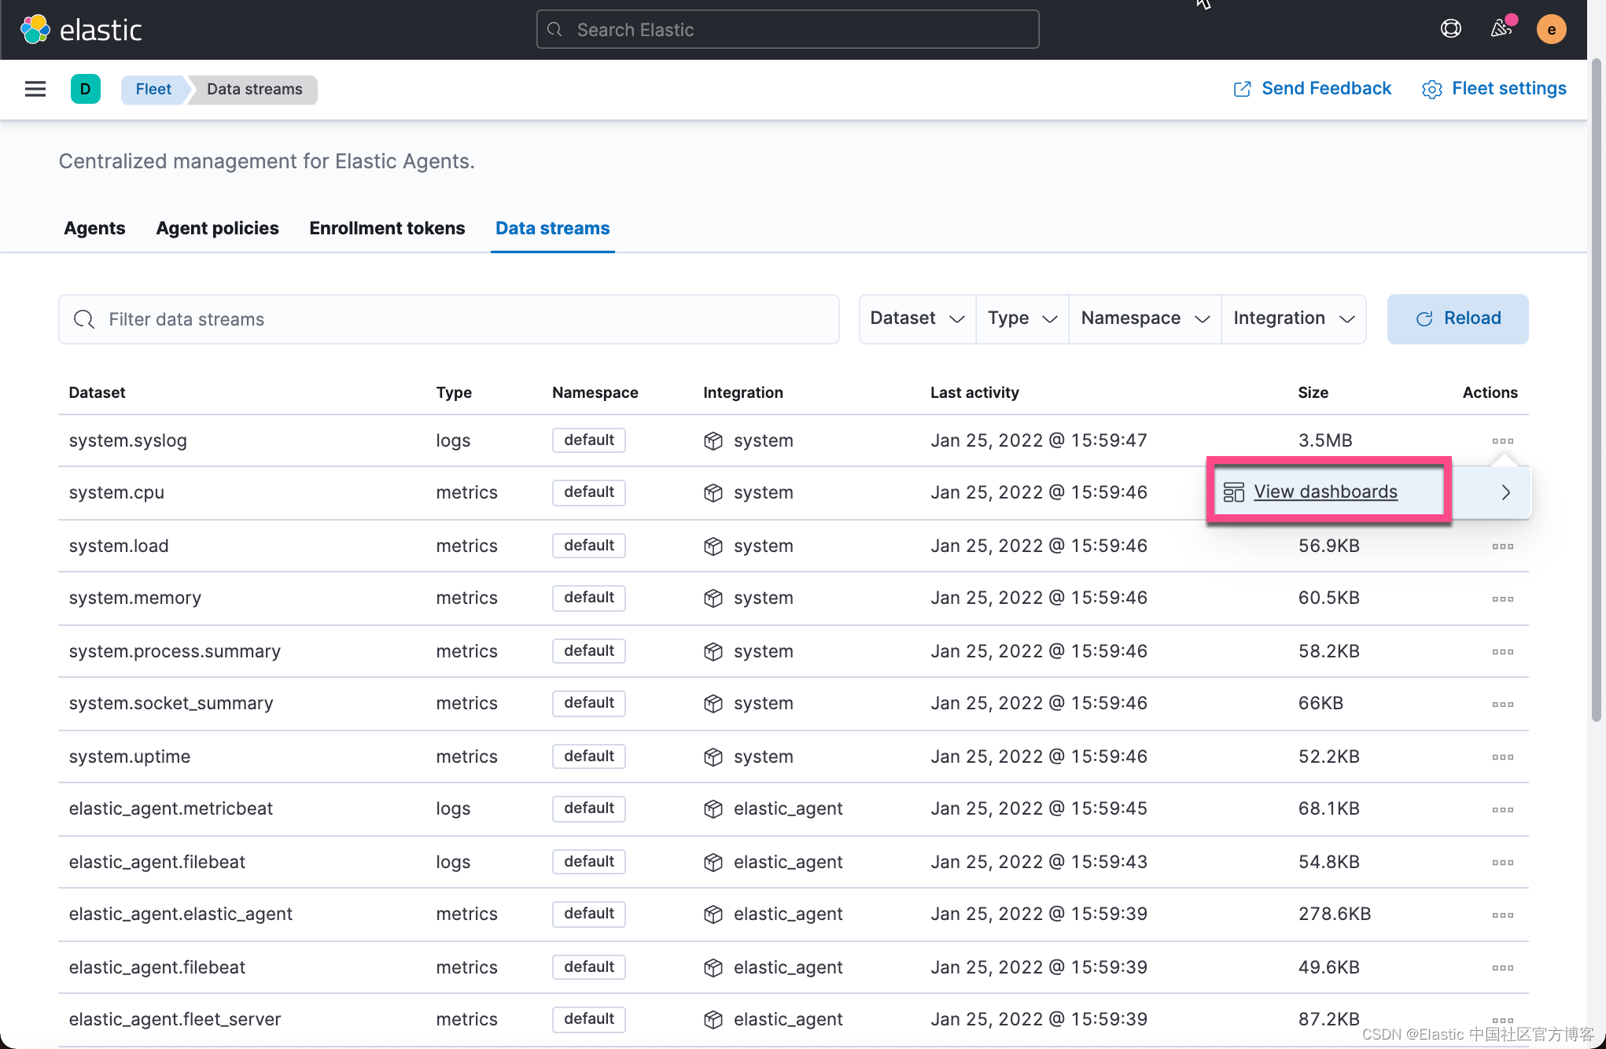The image size is (1606, 1049).
Task: Expand the Integration filter dropdown
Action: pos(1293,318)
